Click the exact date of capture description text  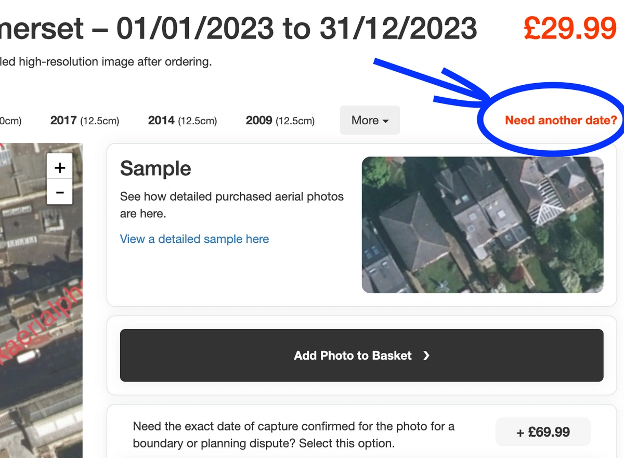point(294,435)
